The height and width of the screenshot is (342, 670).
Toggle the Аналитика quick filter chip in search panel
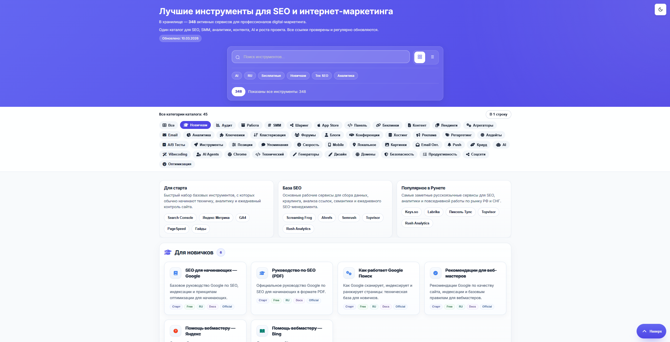pos(346,76)
